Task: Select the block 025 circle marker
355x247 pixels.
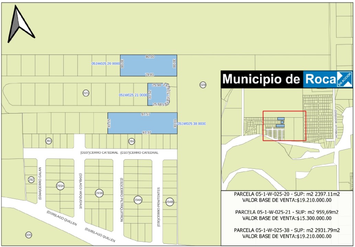Action: pyautogui.click(x=86, y=93)
